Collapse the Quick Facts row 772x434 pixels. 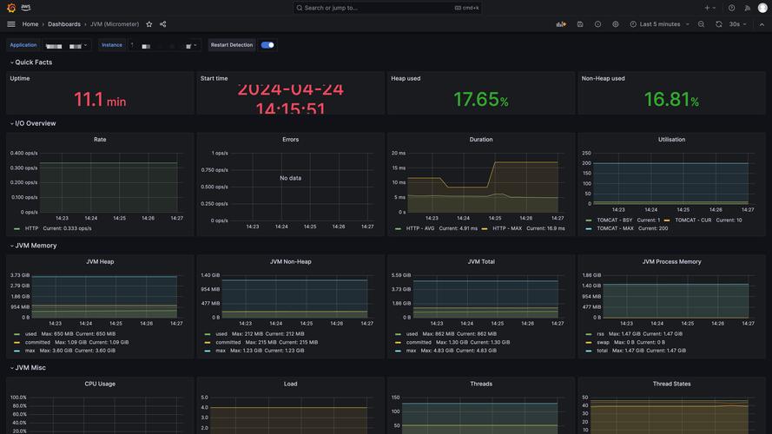coord(30,62)
